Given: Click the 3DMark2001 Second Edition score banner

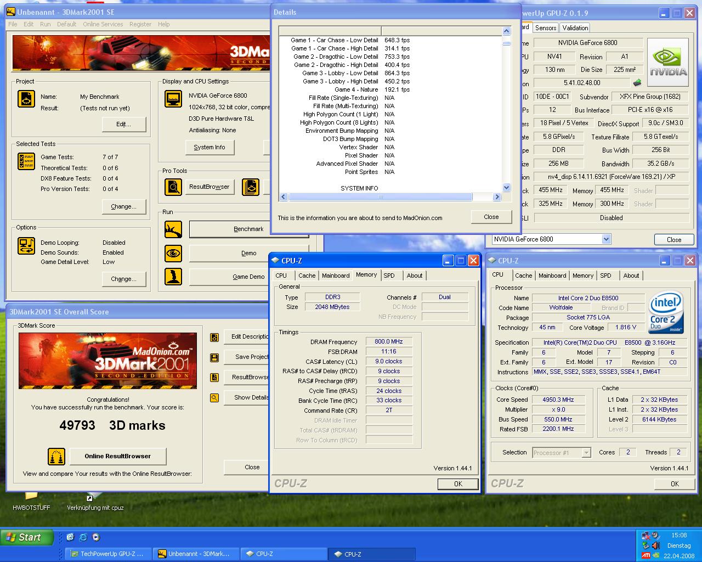Looking at the screenshot, I should (x=107, y=361).
